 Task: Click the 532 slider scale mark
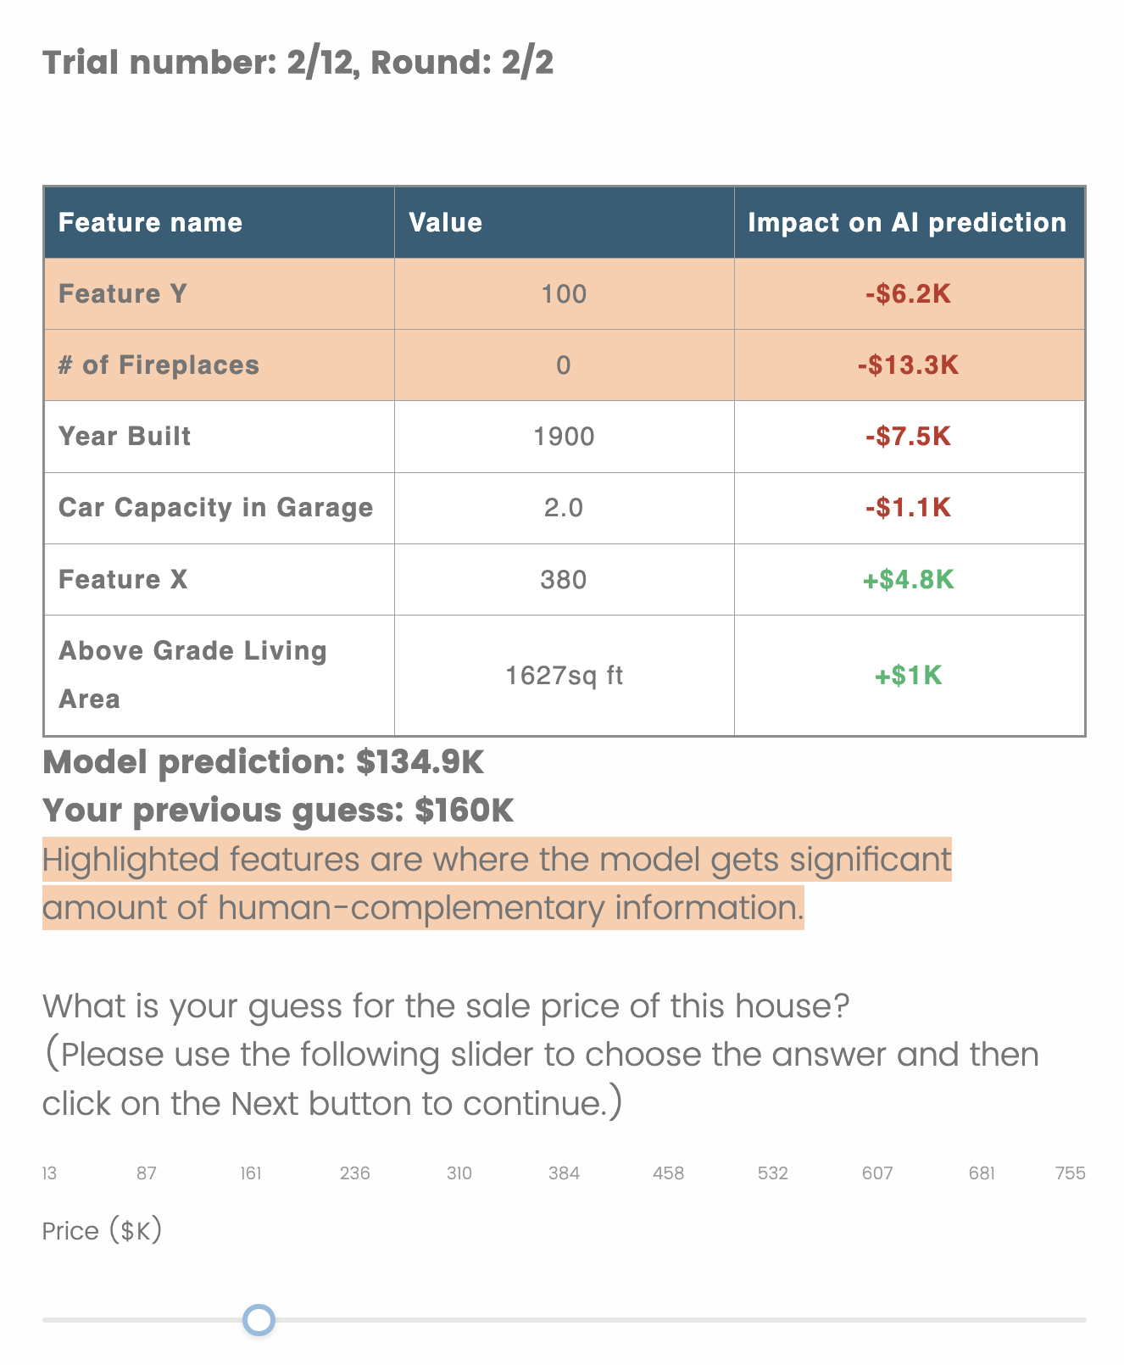point(772,1173)
